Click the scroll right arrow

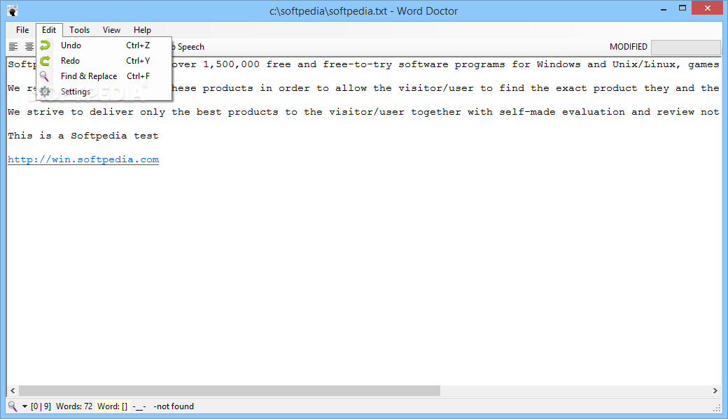pyautogui.click(x=715, y=391)
